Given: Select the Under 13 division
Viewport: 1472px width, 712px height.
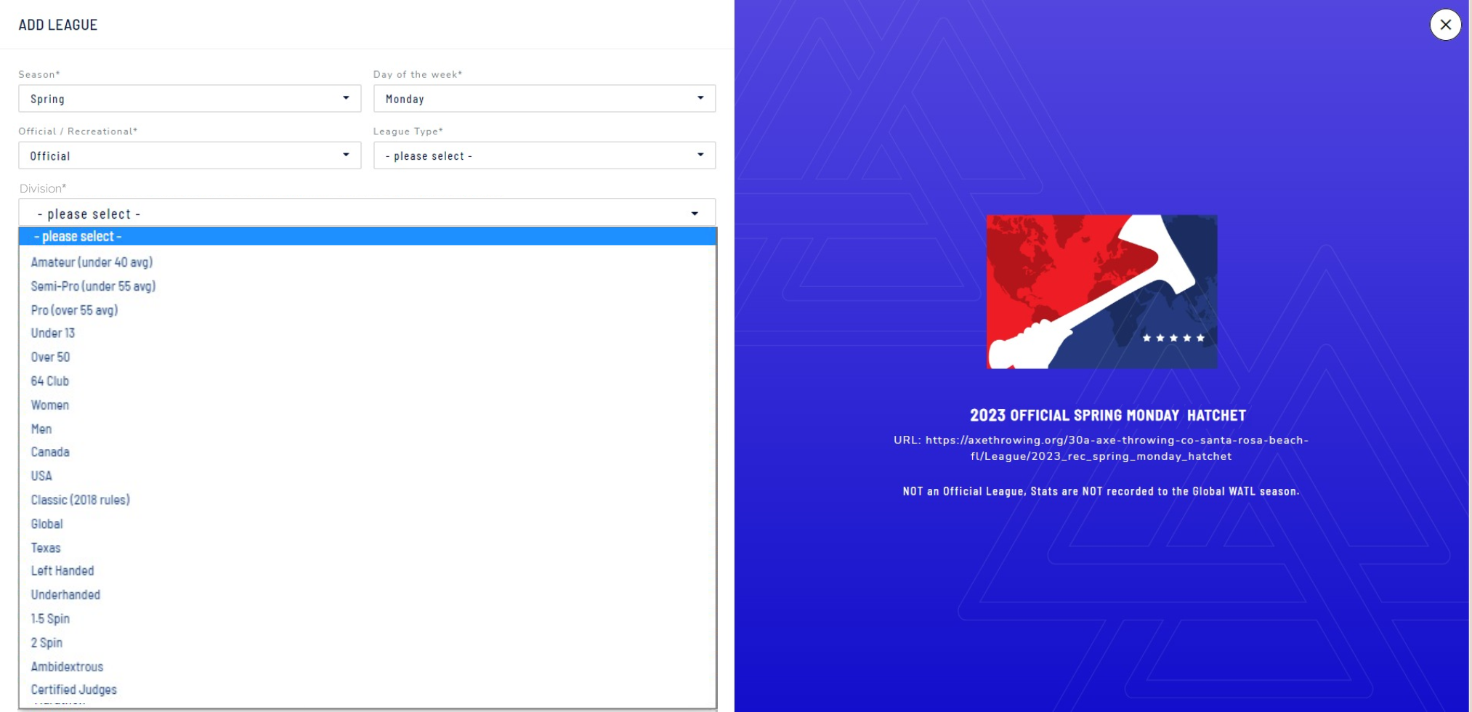Looking at the screenshot, I should point(52,333).
